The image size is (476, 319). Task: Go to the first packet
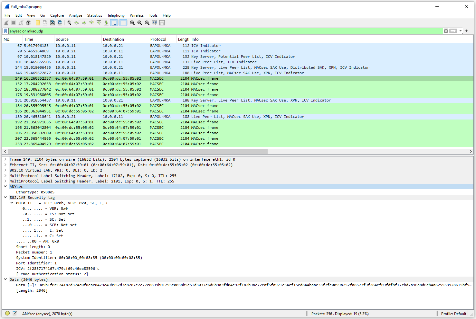pos(99,23)
